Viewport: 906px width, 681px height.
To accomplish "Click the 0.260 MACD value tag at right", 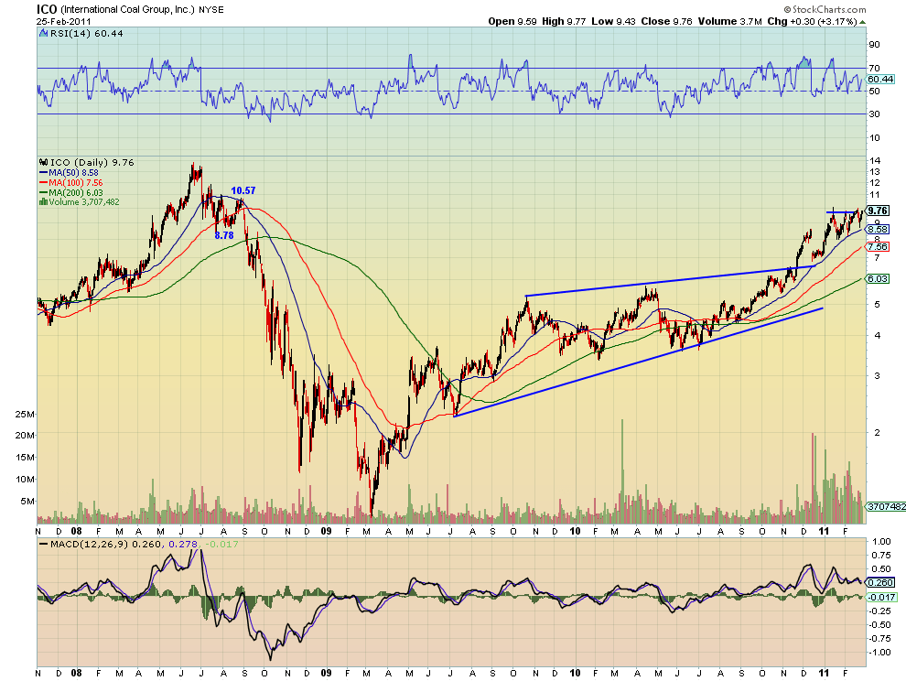I will click(881, 583).
